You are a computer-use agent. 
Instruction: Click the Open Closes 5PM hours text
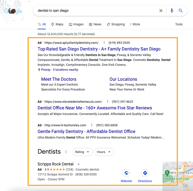point(51,179)
